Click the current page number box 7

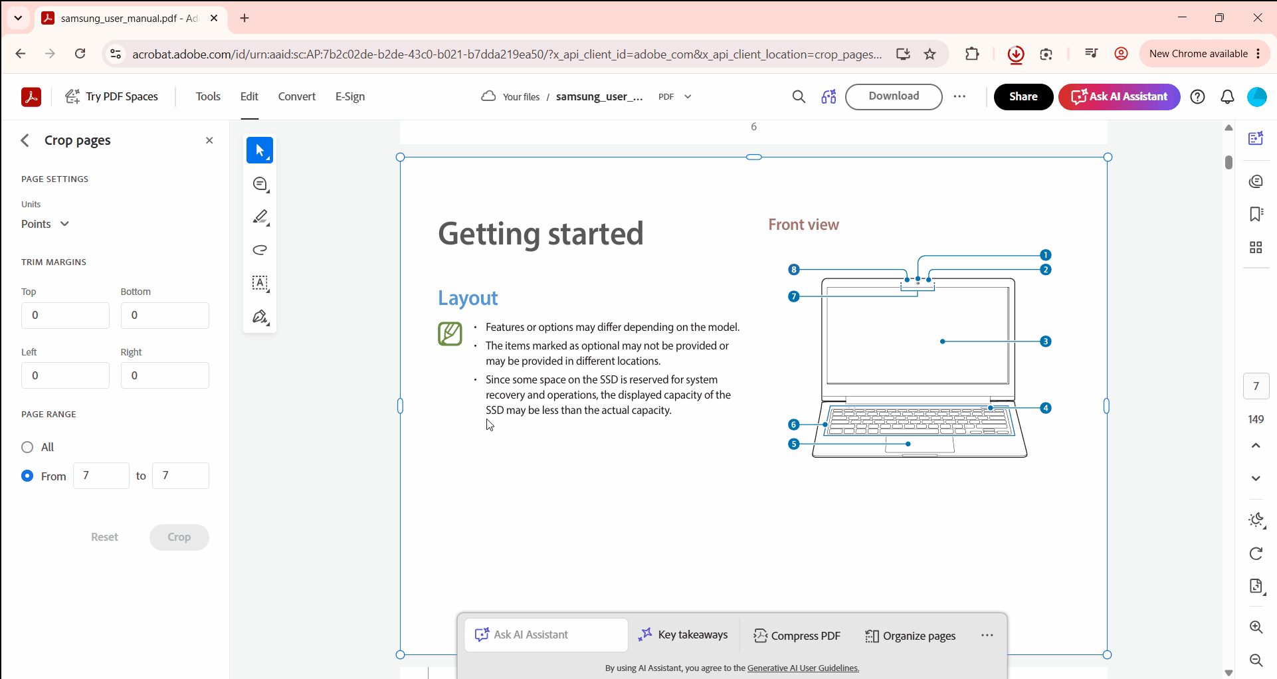coord(1256,386)
